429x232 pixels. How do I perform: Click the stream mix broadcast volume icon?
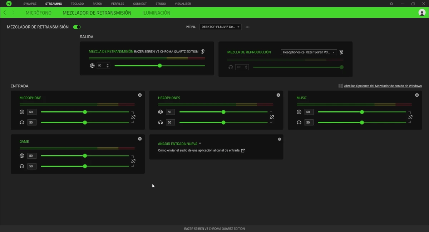pyautogui.click(x=92, y=66)
